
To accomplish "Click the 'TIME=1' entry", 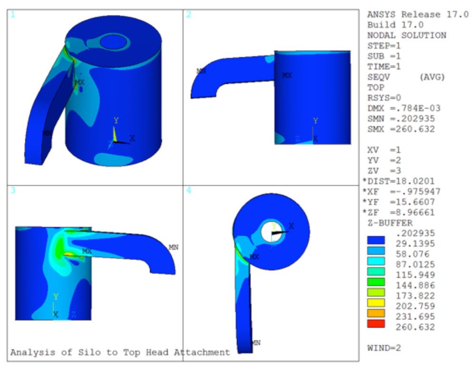I will (384, 67).
